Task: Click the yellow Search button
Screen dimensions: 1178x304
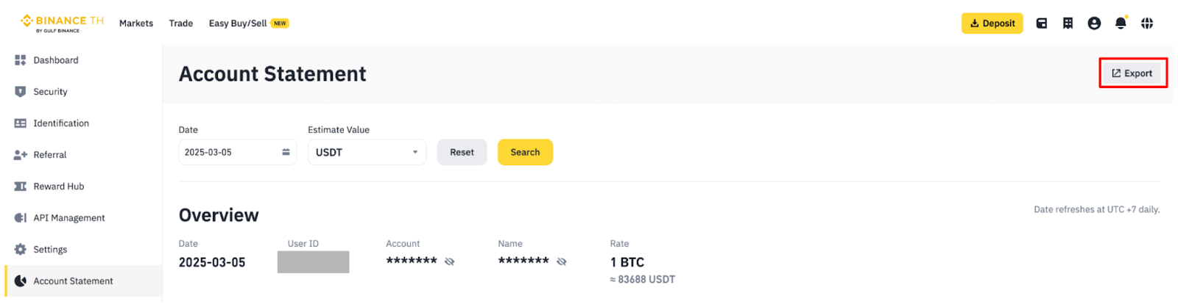Action: (525, 152)
